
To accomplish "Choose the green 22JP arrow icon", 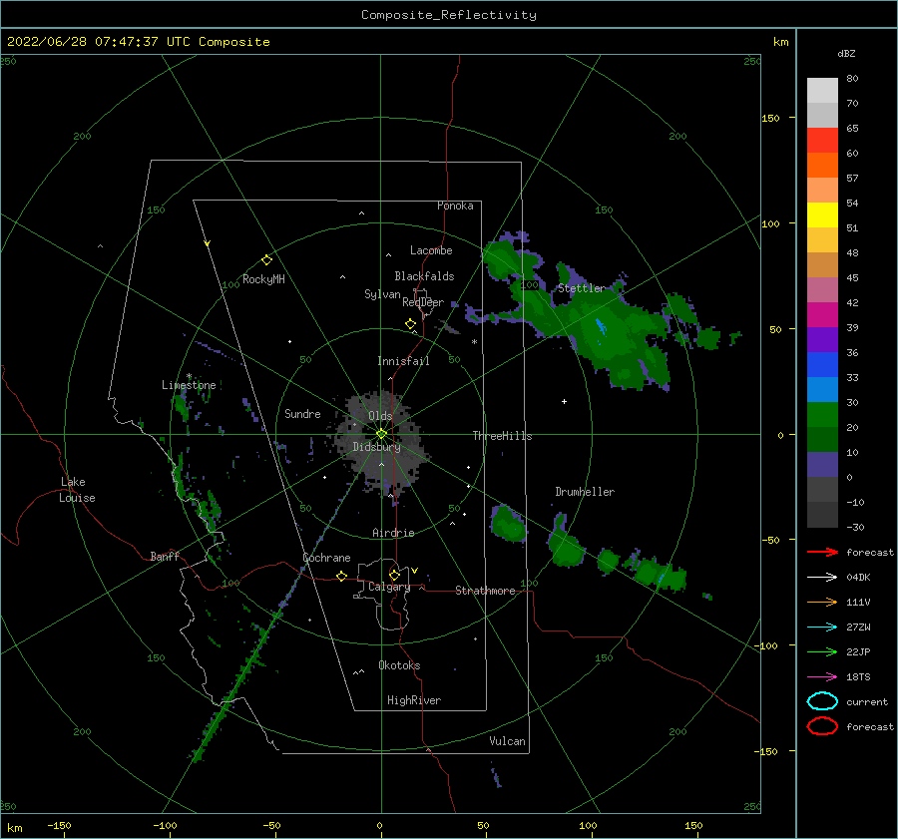I will coord(822,651).
